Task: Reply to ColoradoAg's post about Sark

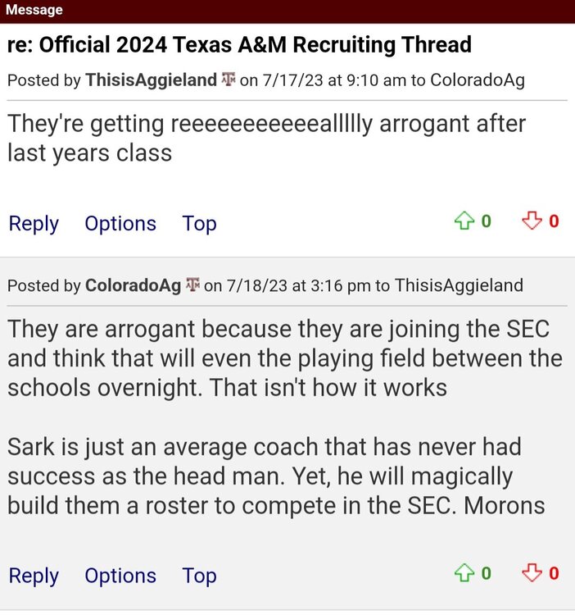Action: click(x=34, y=576)
